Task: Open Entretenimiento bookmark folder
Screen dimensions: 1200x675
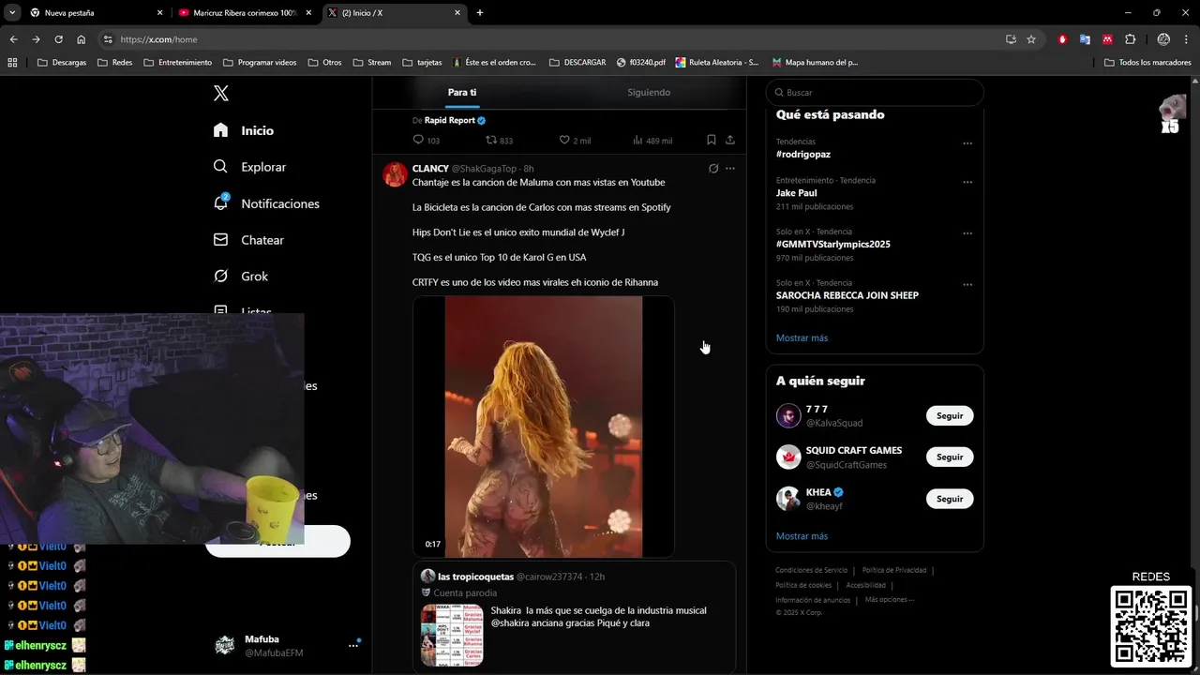Action: tap(178, 62)
